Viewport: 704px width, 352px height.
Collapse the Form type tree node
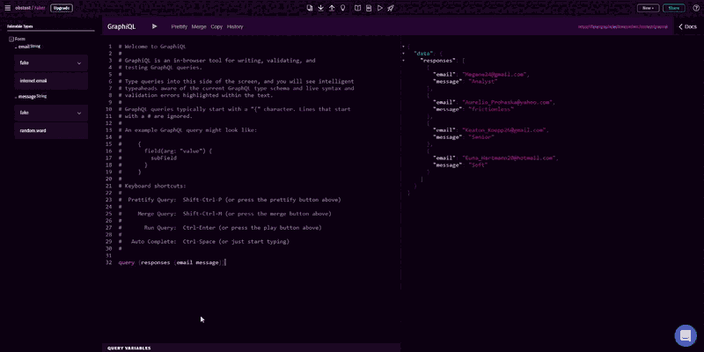click(x=11, y=39)
